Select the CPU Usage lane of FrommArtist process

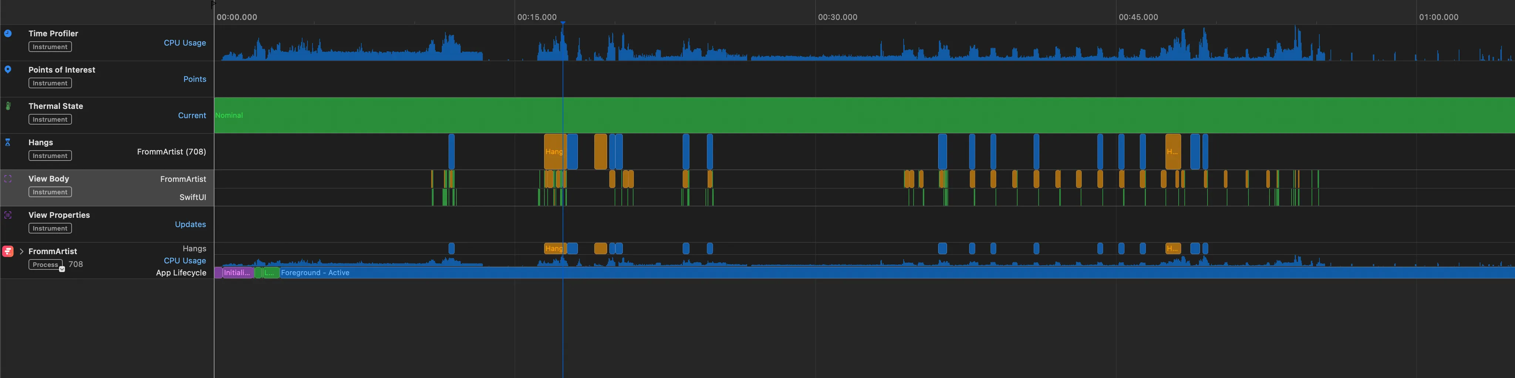tap(185, 260)
